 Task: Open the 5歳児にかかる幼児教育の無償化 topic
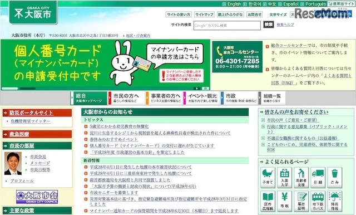[x=119, y=126]
